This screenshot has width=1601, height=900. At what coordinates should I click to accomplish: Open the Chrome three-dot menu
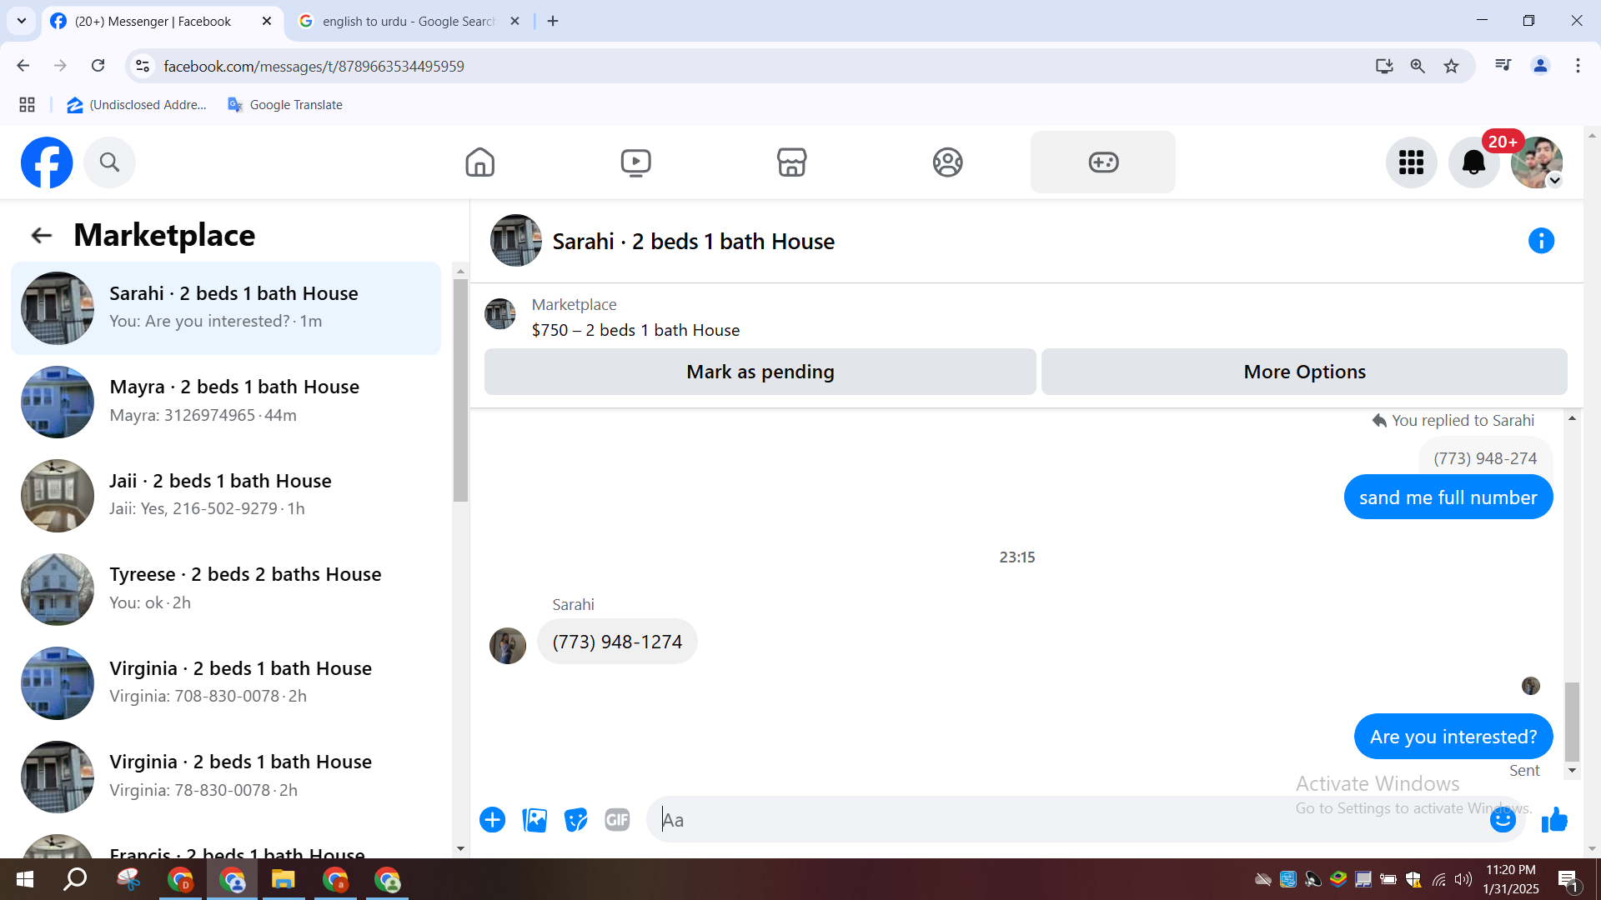point(1578,66)
